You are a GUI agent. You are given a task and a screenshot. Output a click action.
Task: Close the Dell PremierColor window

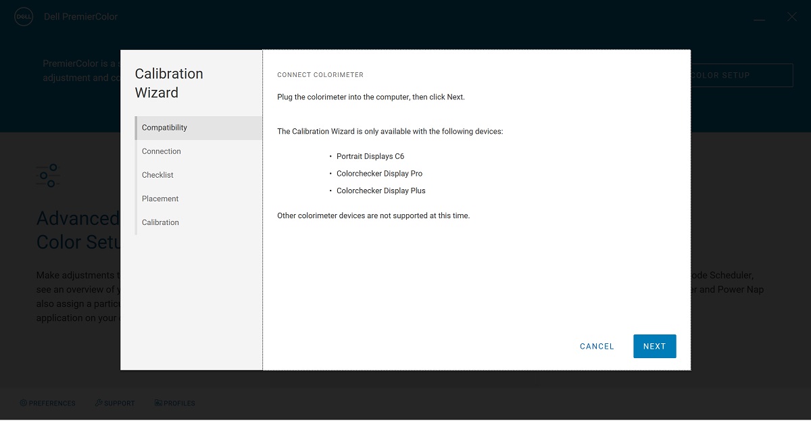792,17
